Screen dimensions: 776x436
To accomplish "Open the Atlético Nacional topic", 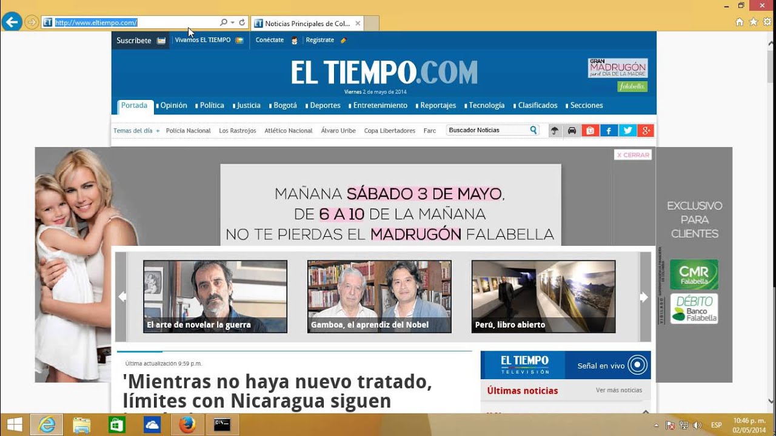I will tap(288, 131).
